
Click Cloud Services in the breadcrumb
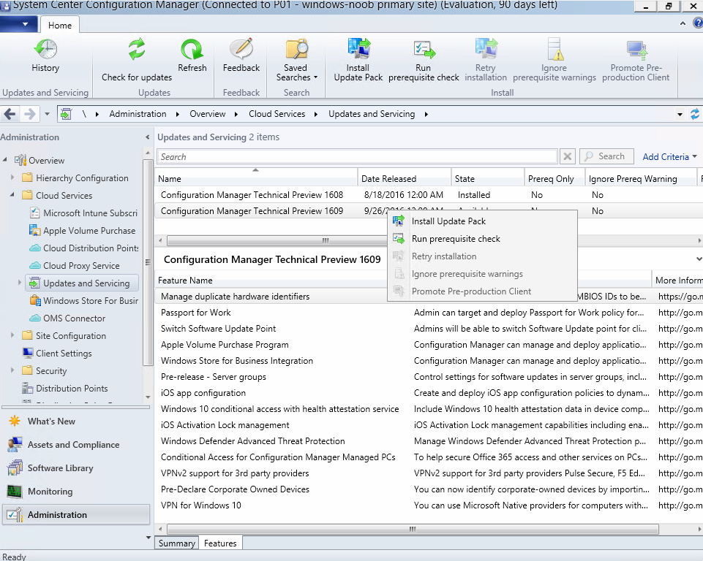277,114
